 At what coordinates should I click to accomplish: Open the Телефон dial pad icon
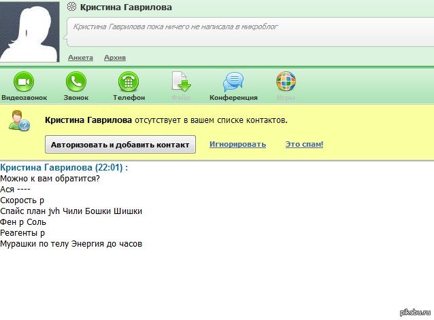(129, 82)
